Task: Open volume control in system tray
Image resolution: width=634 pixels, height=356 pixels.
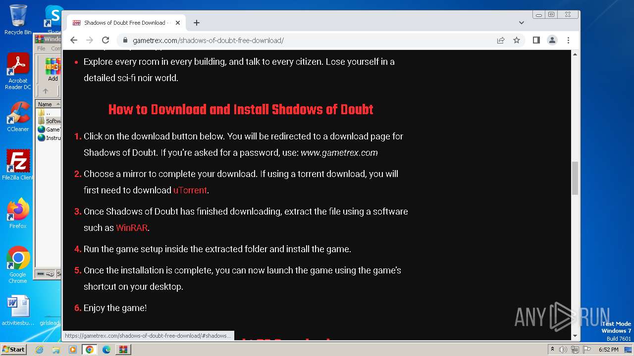Action: 563,350
